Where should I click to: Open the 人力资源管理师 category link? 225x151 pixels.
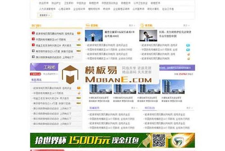[x=47, y=9]
